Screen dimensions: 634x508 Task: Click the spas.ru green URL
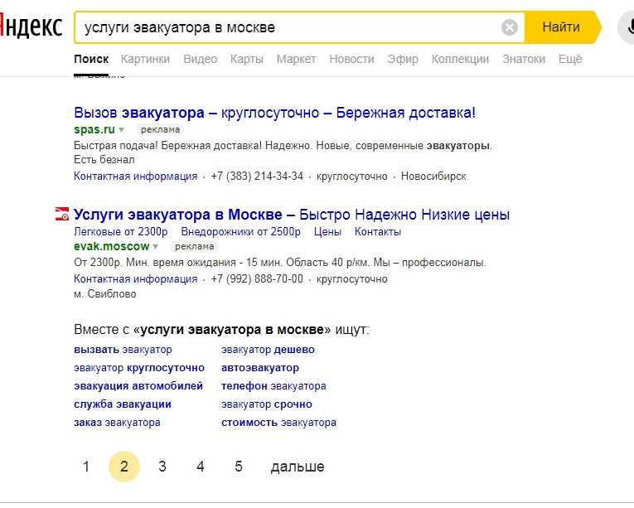click(94, 129)
